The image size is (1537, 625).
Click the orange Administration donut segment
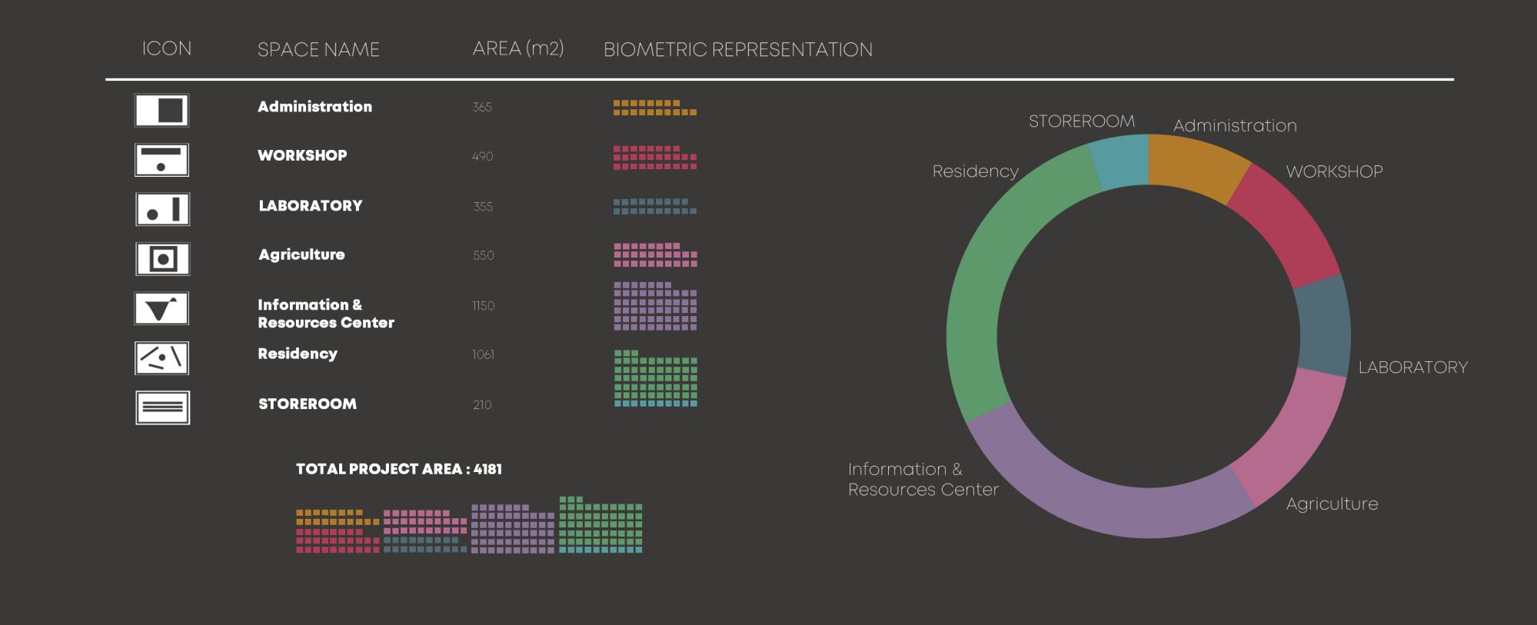[x=1196, y=164]
